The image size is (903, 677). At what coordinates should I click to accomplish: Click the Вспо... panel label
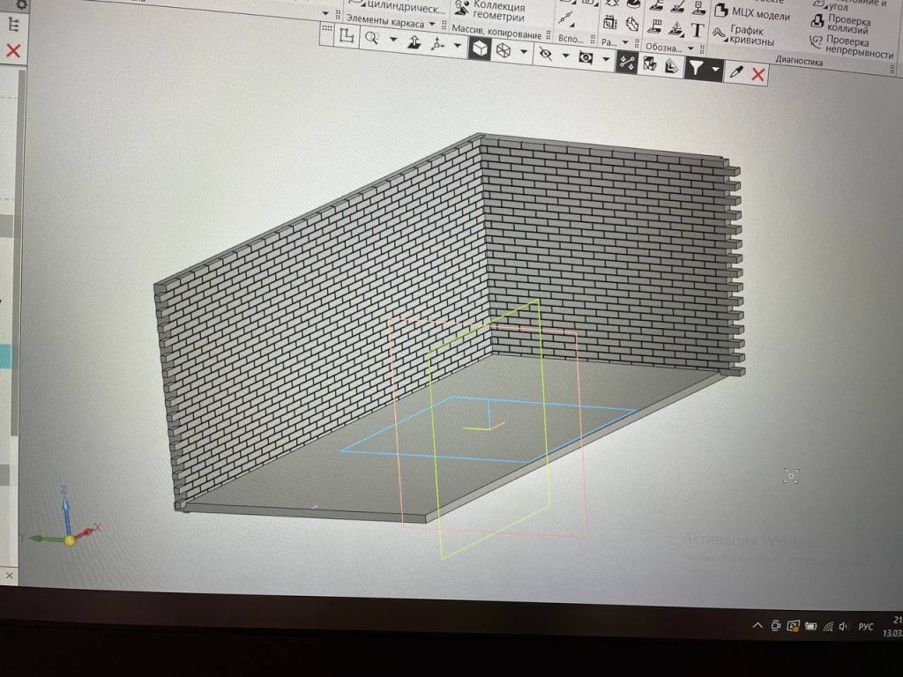point(571,39)
